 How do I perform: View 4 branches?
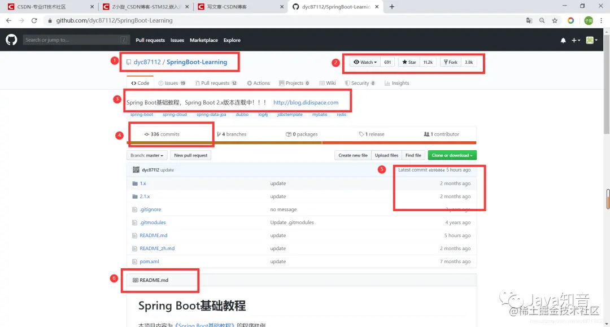[x=232, y=134]
